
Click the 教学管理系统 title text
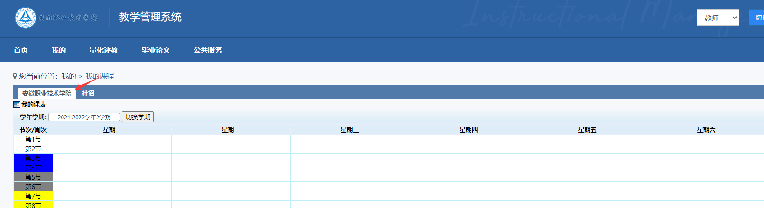tap(150, 18)
